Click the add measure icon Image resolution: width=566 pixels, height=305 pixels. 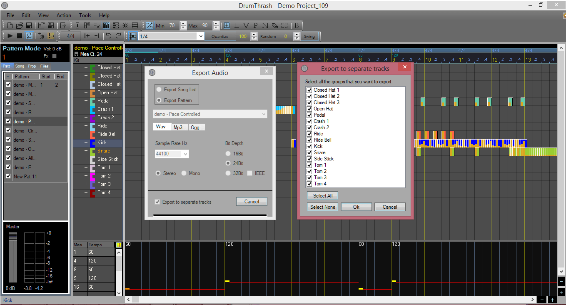pos(87,36)
